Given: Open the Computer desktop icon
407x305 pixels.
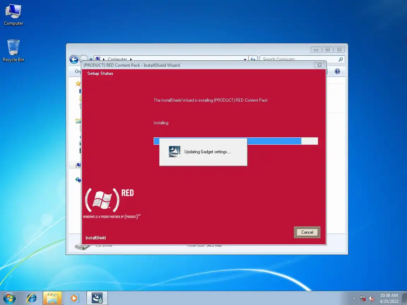Looking at the screenshot, I should pyautogui.click(x=13, y=14).
